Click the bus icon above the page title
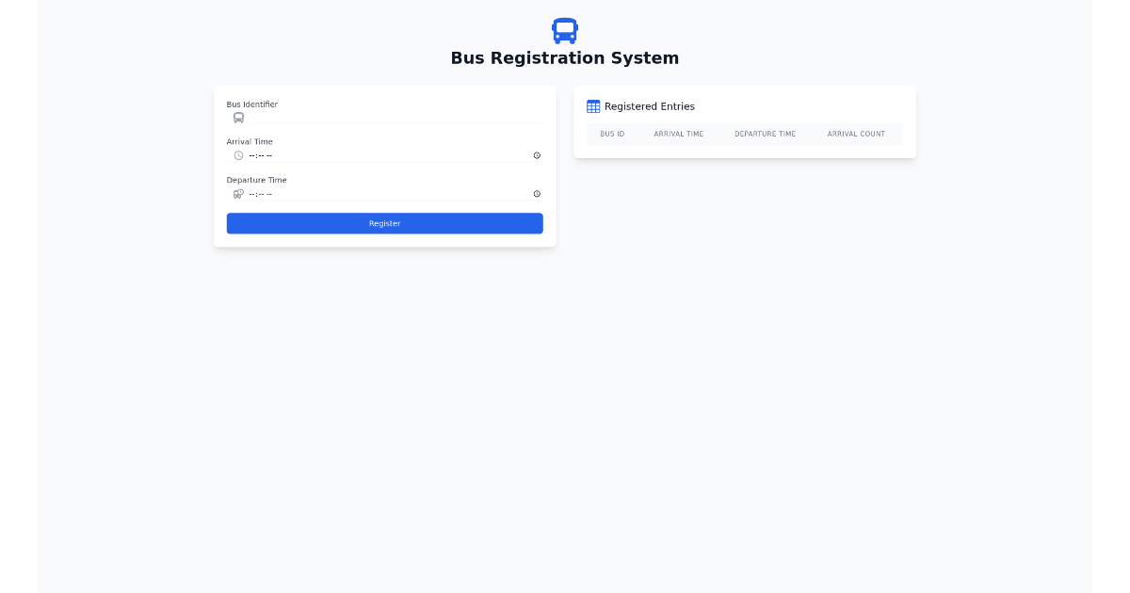Viewport: 1130px width, 593px height. (564, 30)
